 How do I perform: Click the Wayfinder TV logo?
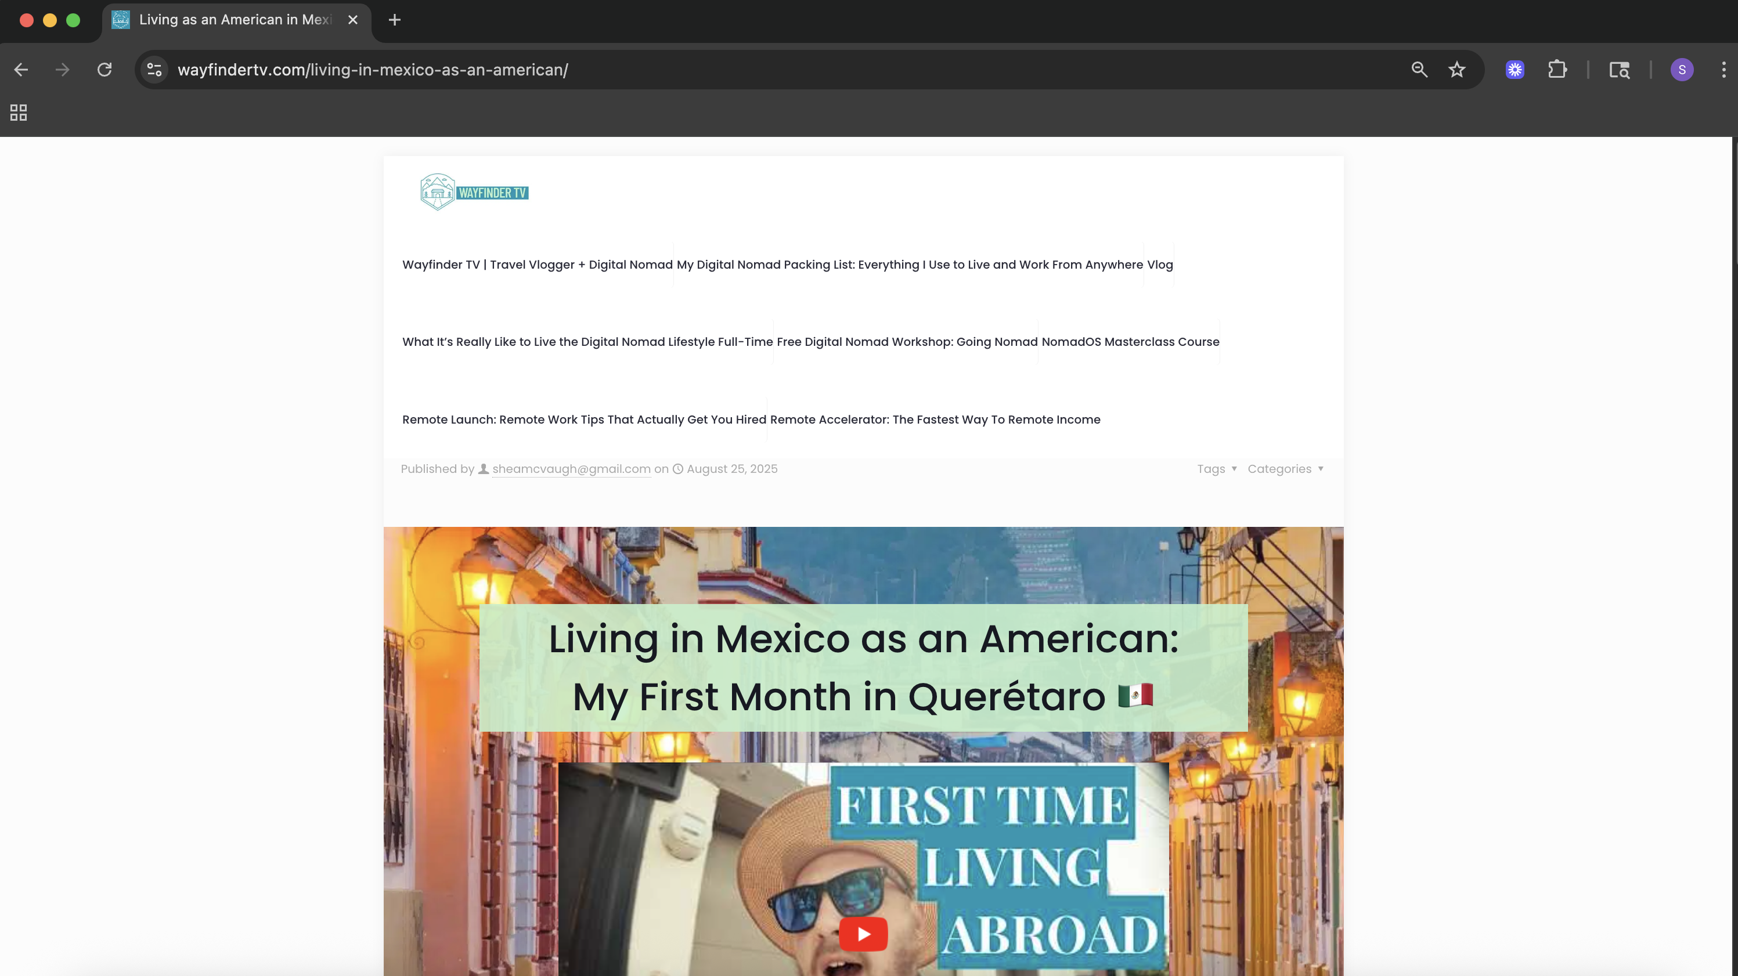click(x=474, y=192)
